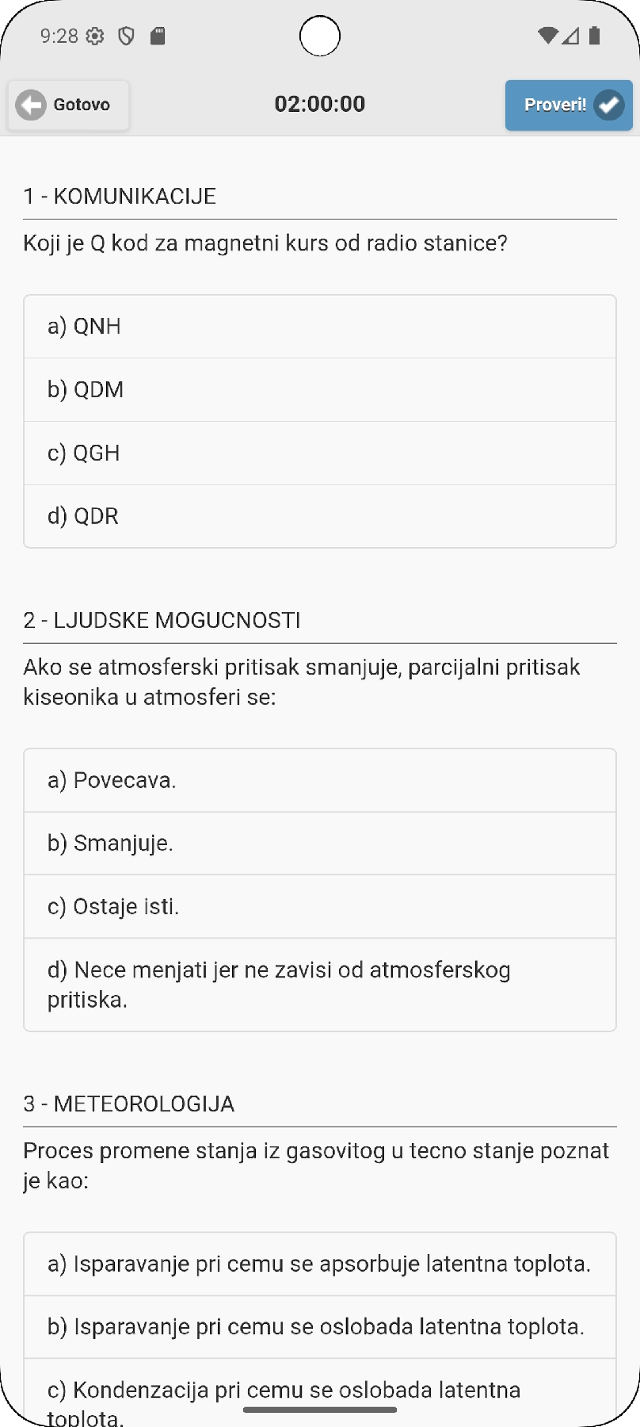Select answer a) QNH
Viewport: 640px width, 1427px height.
click(x=320, y=327)
